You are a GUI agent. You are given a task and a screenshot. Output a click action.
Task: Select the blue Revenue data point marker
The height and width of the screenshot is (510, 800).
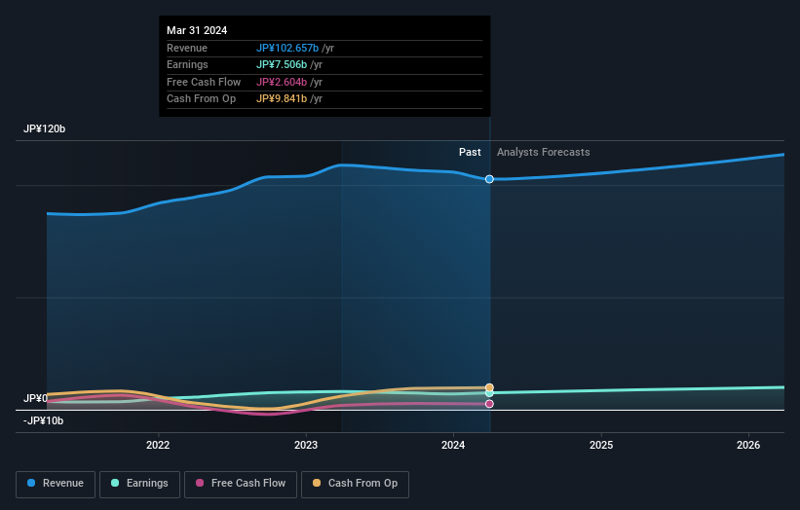click(489, 179)
